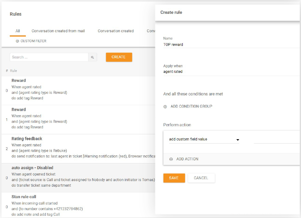
Task: Click the search magnifier icon
Action: [x=92, y=57]
